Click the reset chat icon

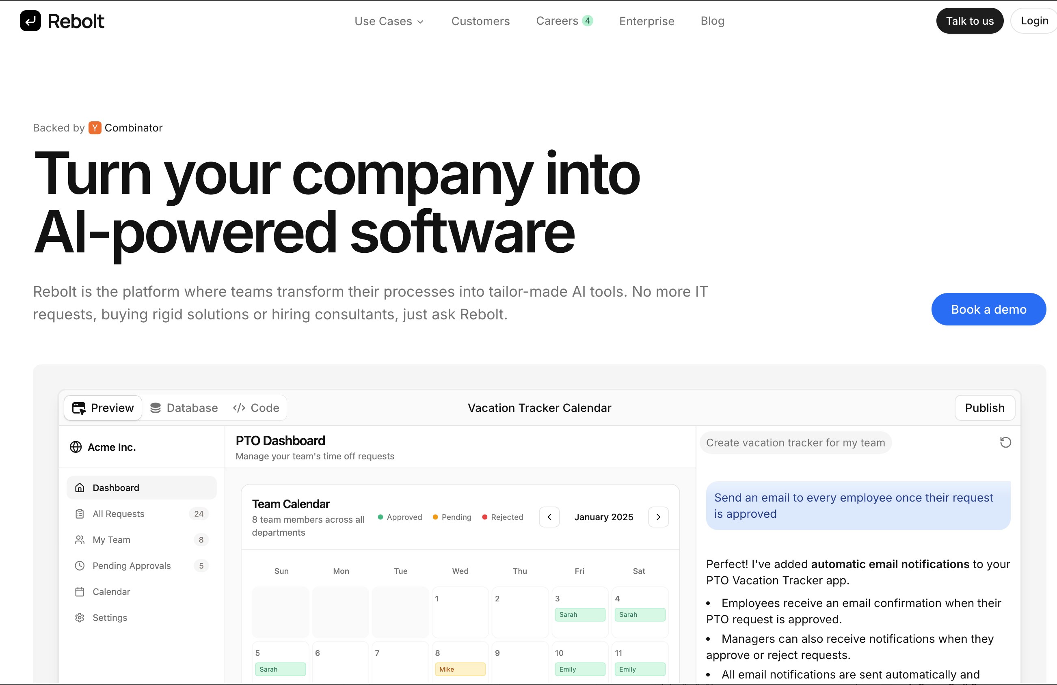click(1005, 442)
